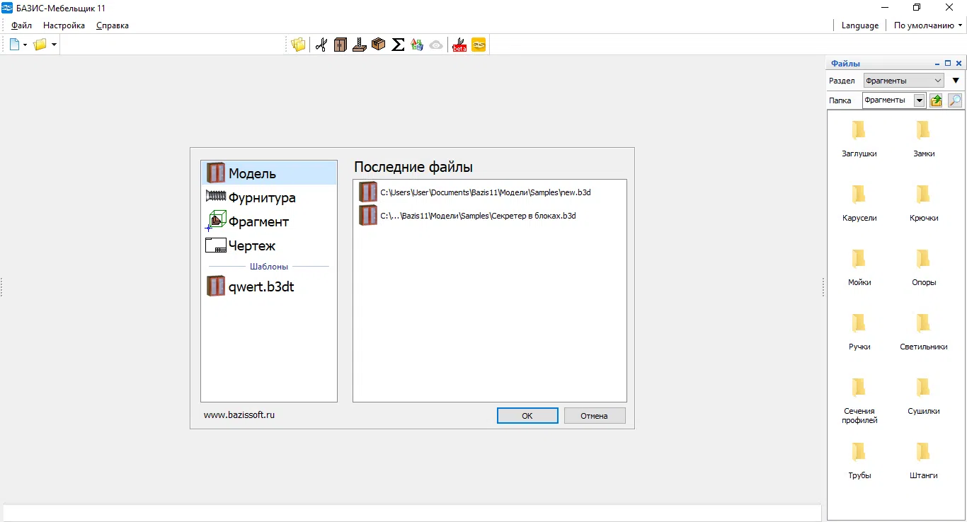
Task: Close the Файлы panel
Action: 959,64
